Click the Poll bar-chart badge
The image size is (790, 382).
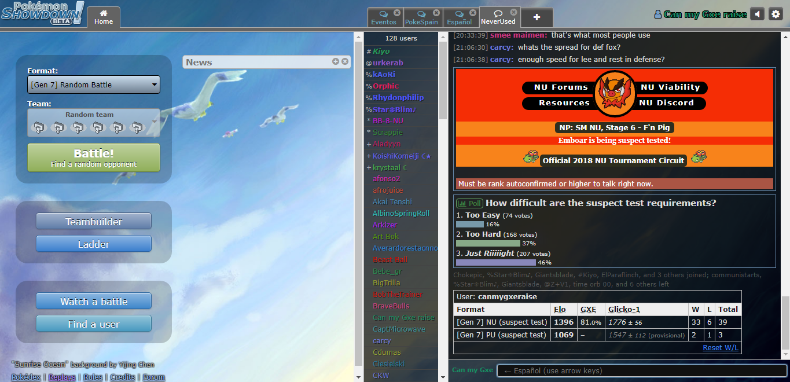[x=469, y=203]
